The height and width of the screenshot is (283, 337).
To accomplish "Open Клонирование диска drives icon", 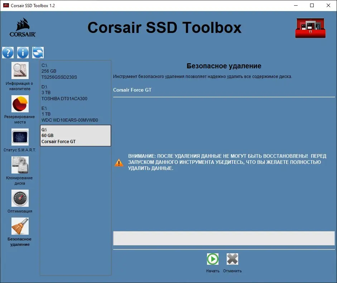I will tap(20, 165).
